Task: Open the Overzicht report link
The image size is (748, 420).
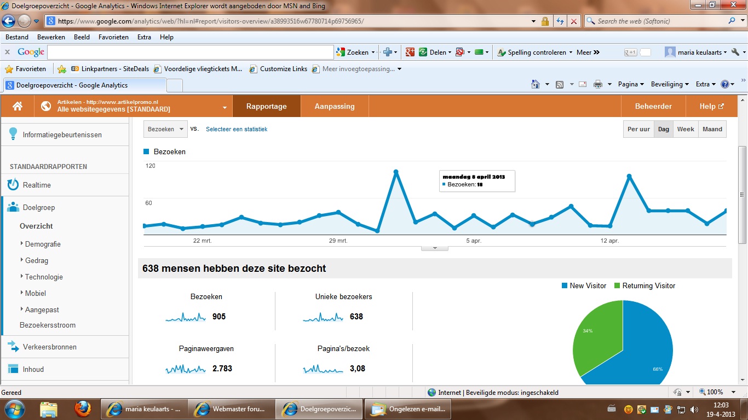Action: coord(36,226)
